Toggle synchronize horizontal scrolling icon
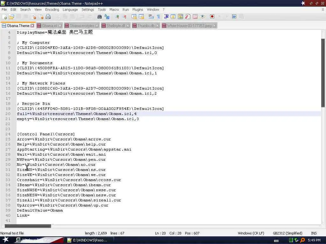 (x=141, y=17)
